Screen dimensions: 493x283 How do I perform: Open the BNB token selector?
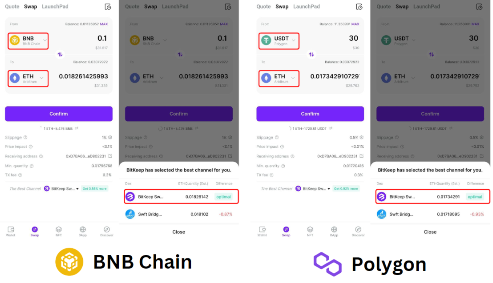pos(28,40)
